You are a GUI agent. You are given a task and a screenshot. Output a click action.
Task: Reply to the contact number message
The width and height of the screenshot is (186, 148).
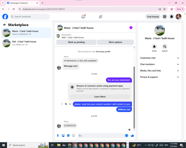point(66,104)
